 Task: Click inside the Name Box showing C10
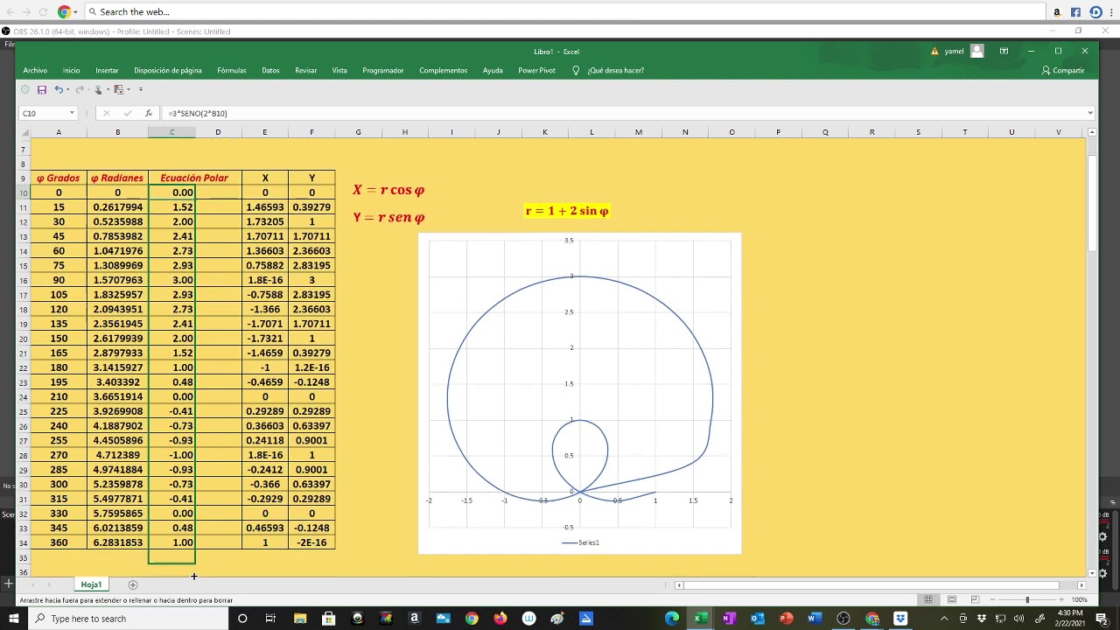coord(43,113)
